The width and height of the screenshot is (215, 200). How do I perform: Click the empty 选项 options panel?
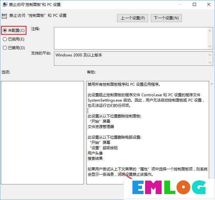42,132
